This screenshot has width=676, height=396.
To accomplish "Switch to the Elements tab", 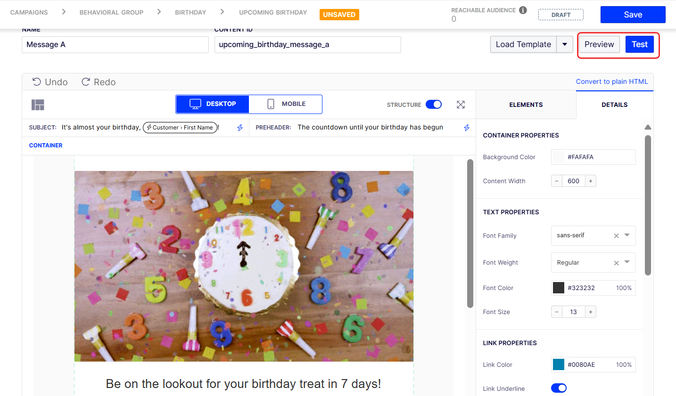I will point(526,105).
